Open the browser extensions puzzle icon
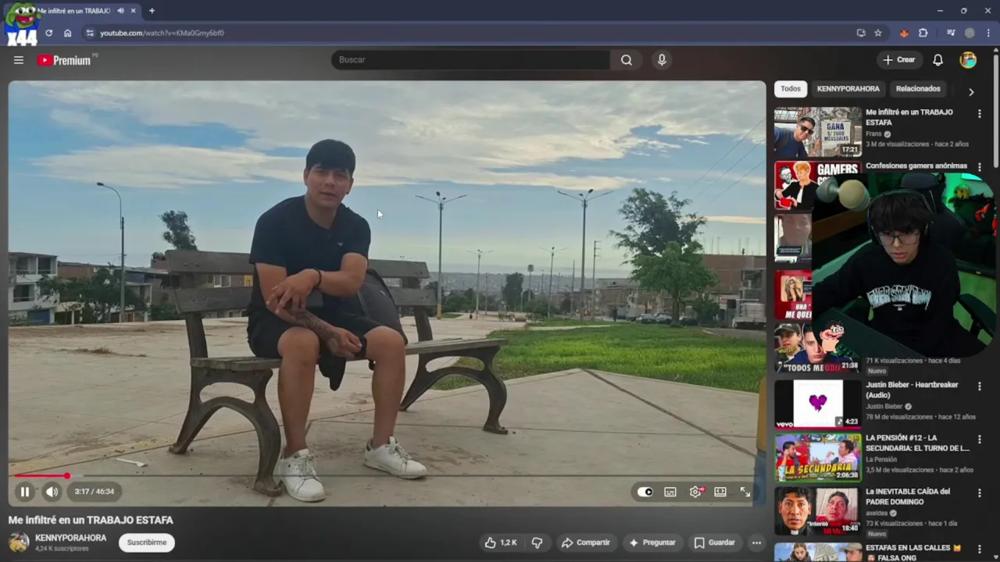1000x562 pixels. click(x=923, y=33)
